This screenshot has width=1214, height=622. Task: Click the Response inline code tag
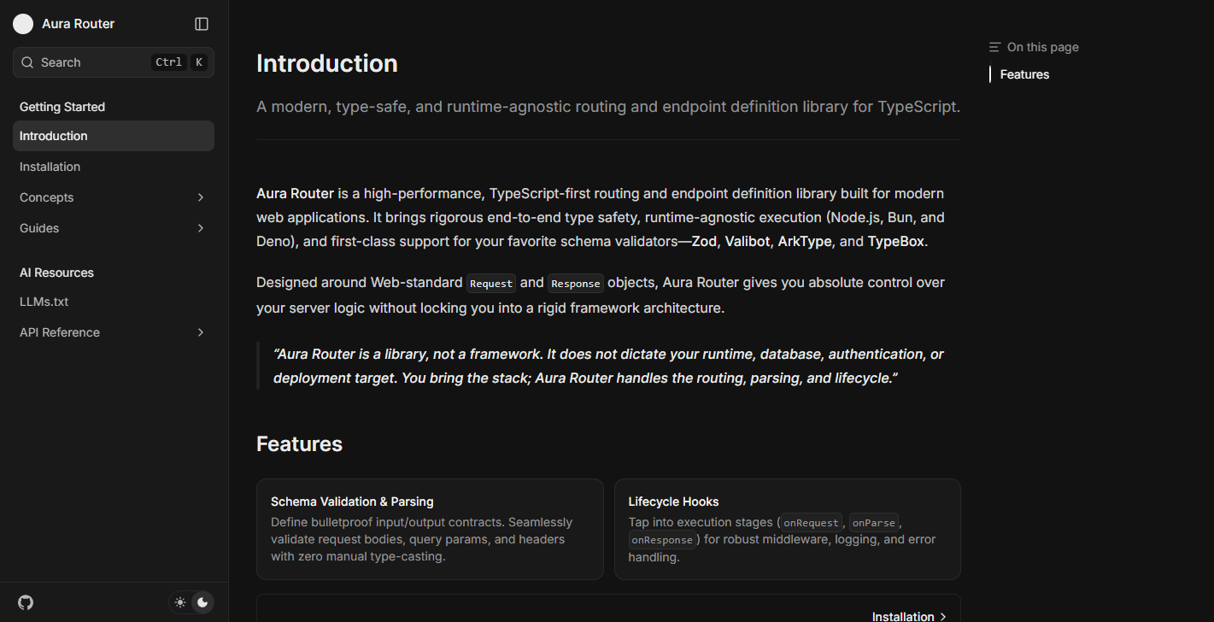576,283
